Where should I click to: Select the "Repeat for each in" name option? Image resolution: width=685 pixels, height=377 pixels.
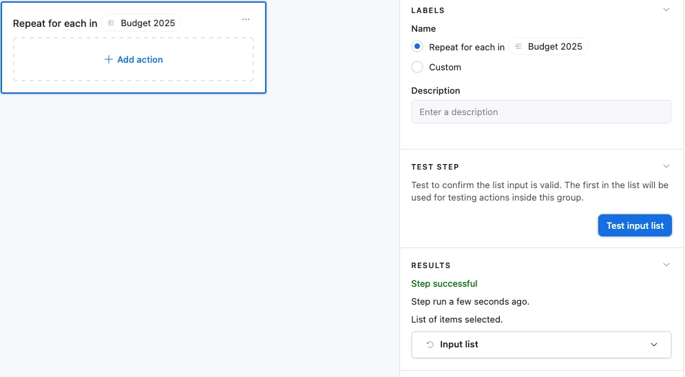[x=417, y=47]
